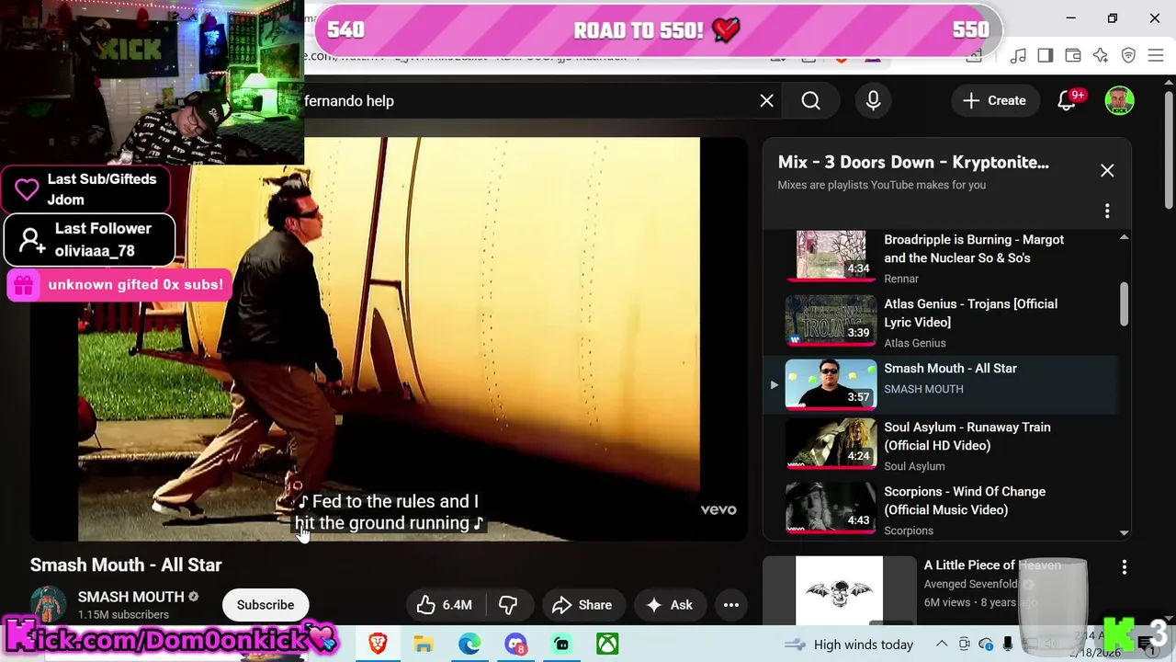
Task: Open SMASH MOUTH channel avatar
Action: 49,604
